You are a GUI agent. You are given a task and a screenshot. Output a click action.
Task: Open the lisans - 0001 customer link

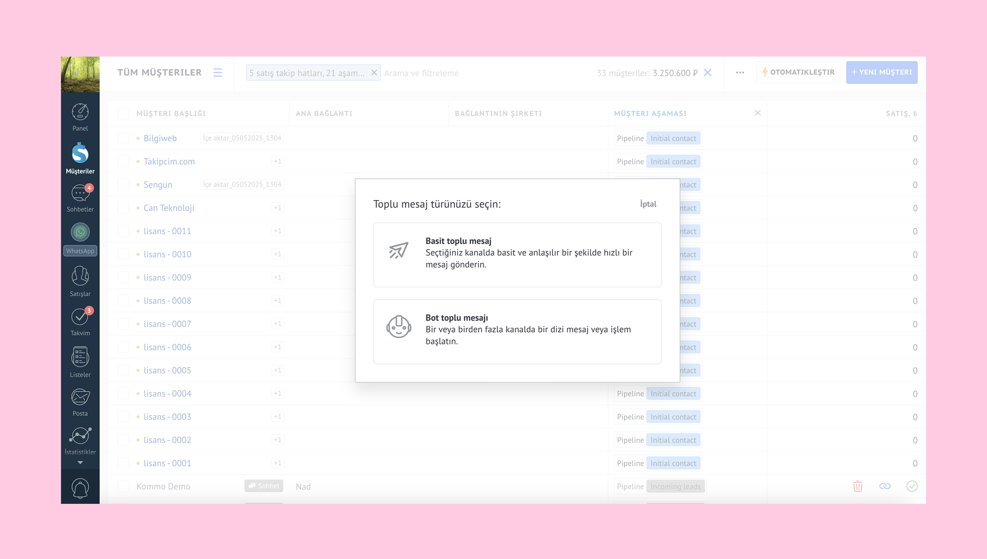(x=167, y=463)
